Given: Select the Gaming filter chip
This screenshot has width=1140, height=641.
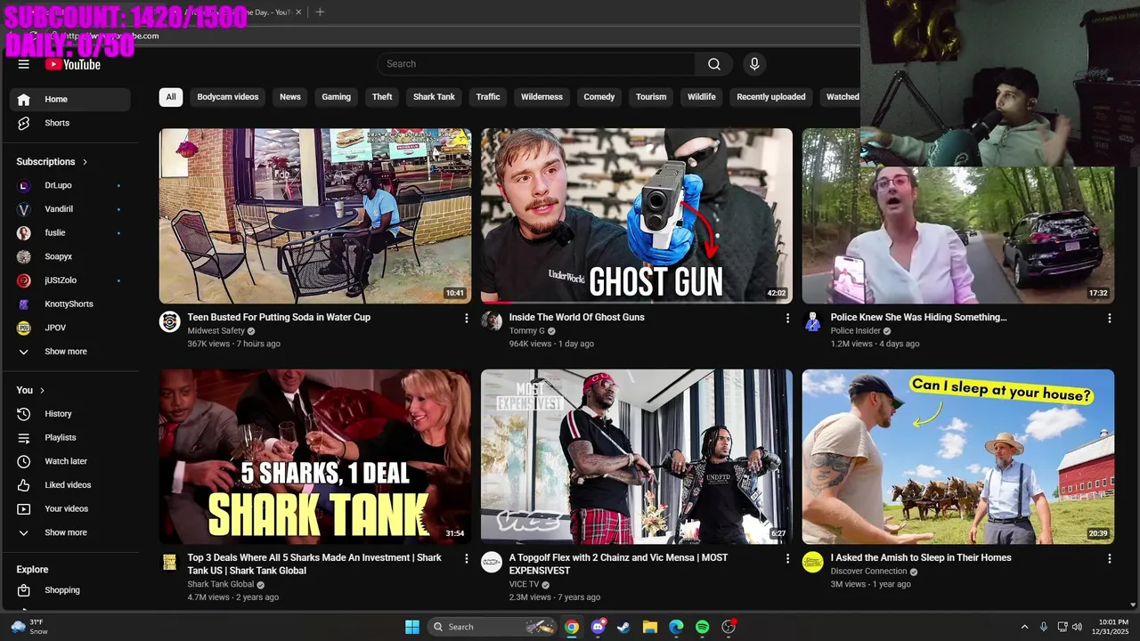Looking at the screenshot, I should tap(336, 97).
